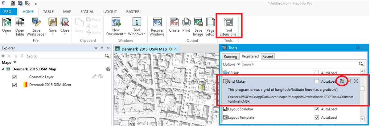
Task: Expand the New Document dropdown
Action: click(x=116, y=34)
